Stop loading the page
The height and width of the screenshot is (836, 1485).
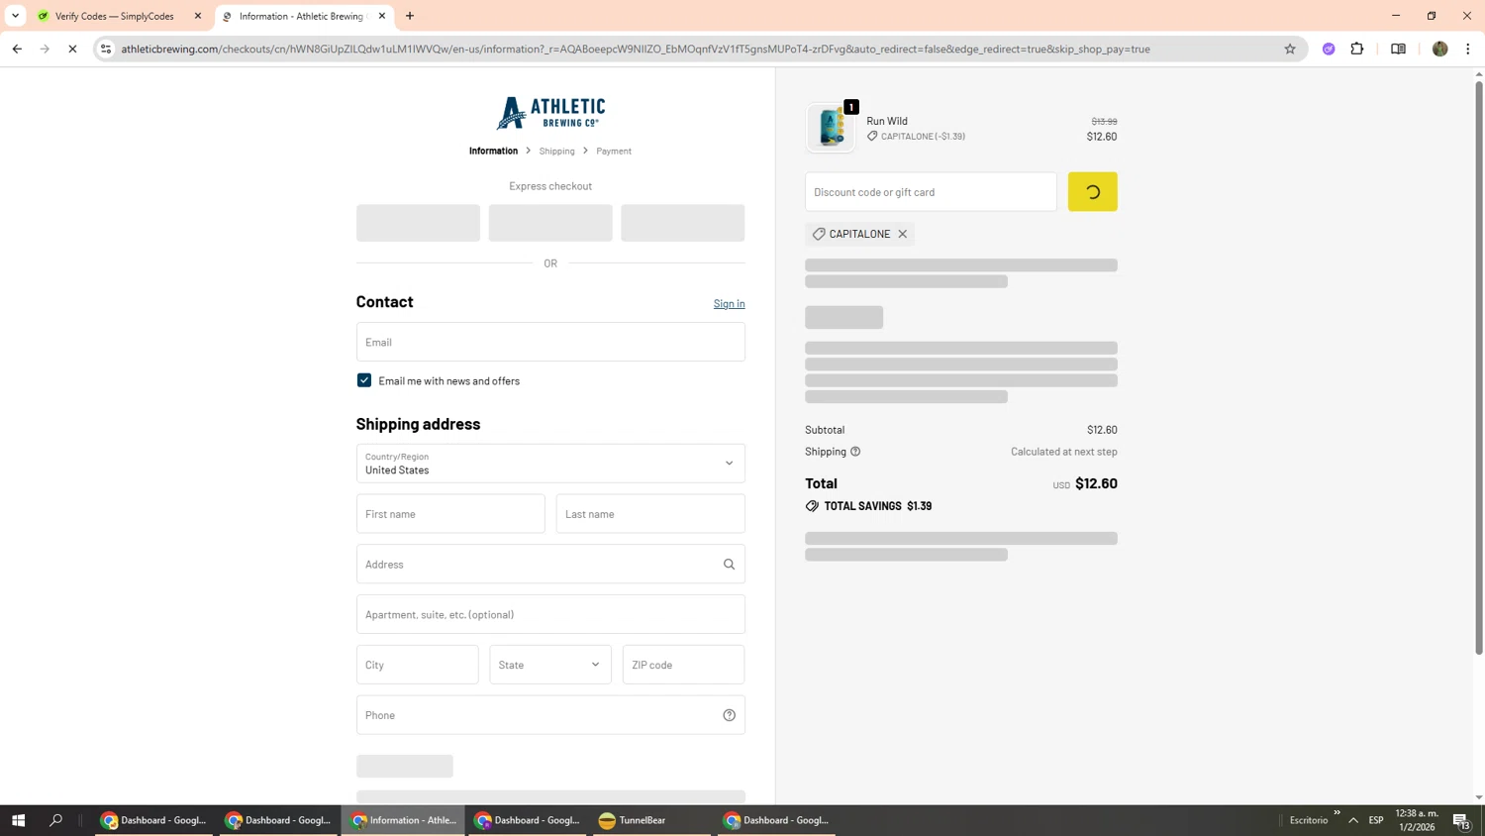72,49
